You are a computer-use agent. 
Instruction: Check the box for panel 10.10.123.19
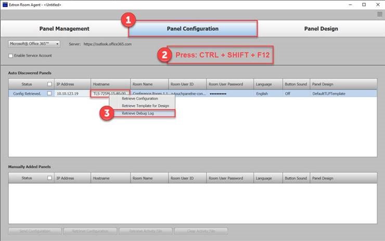(x=49, y=93)
